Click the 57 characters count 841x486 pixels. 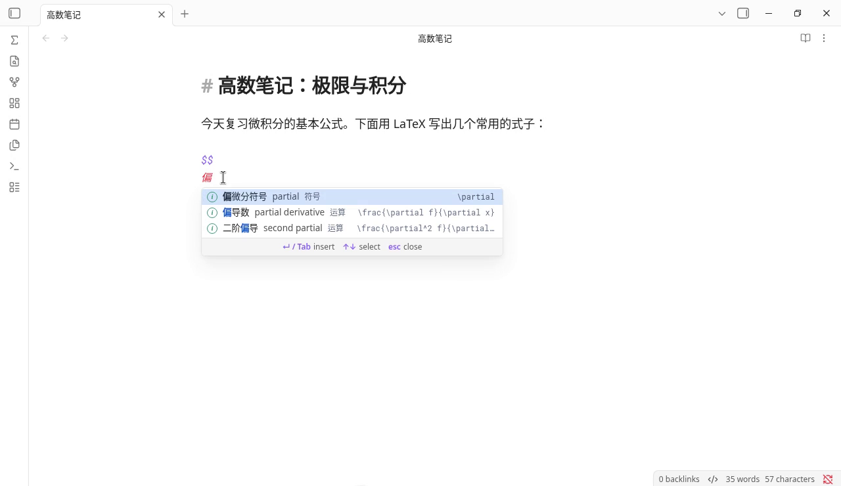point(790,479)
